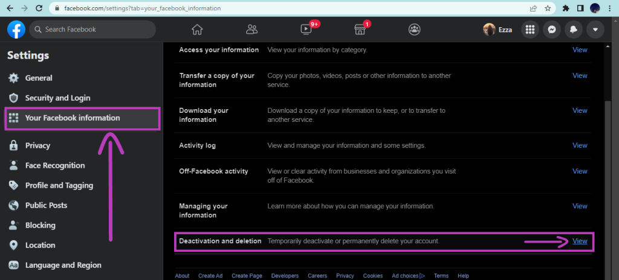Click the Terms footer link
This screenshot has height=280, width=619.
click(441, 276)
